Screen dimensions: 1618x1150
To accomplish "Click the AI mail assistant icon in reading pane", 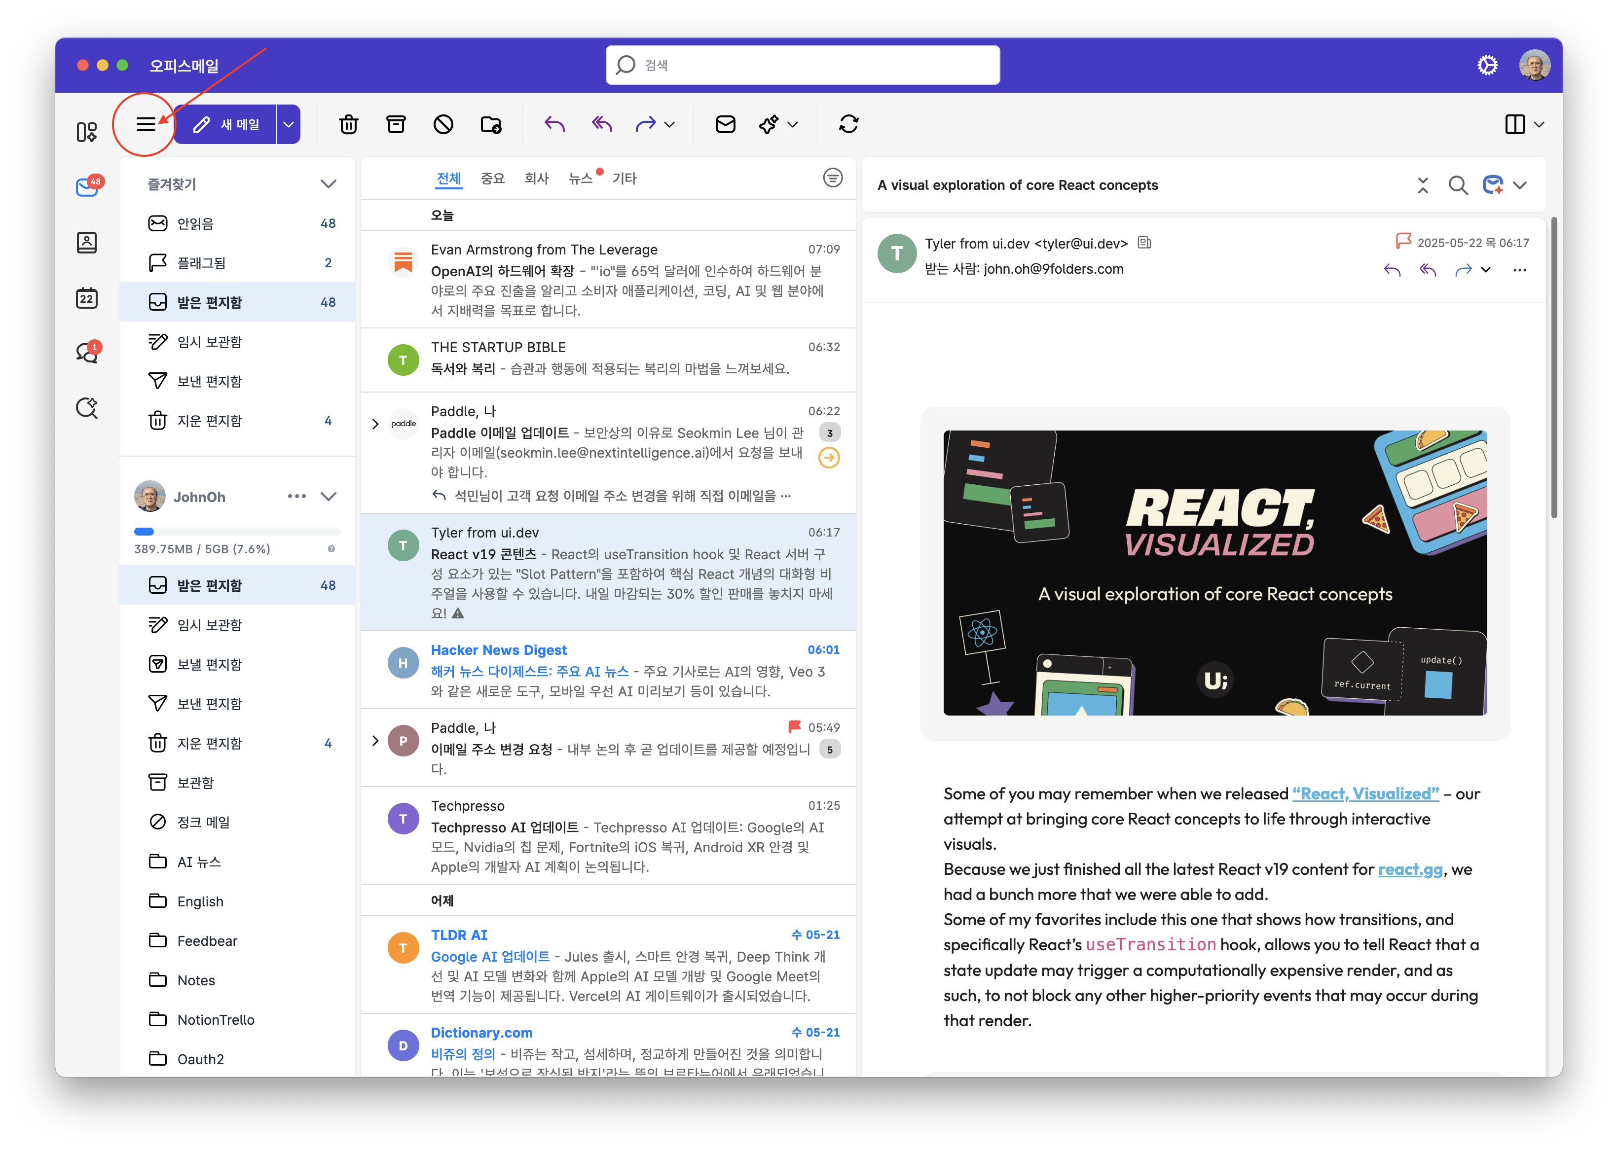I will (x=1493, y=185).
